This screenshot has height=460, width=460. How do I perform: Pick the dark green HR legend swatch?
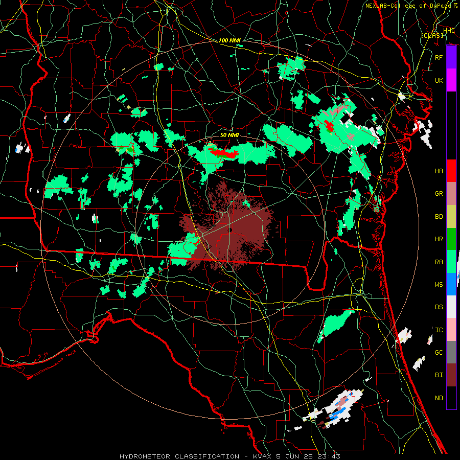[x=451, y=239]
